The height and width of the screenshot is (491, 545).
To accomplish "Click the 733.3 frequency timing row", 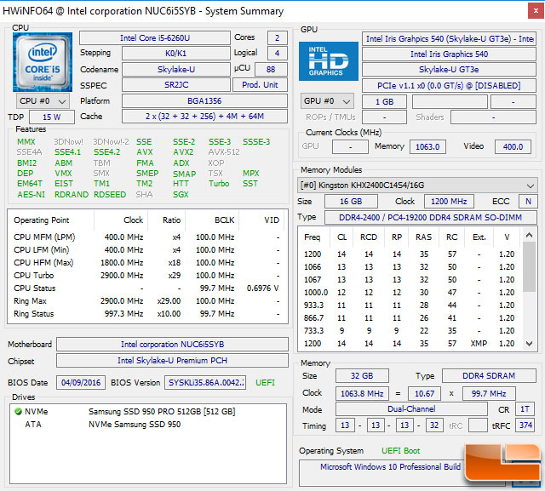I will pos(410,330).
